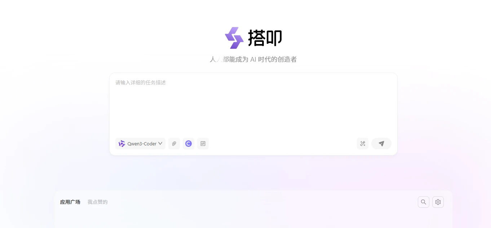This screenshot has width=491, height=228.
Task: Click the magic wand prompt enhance icon
Action: coord(363,144)
